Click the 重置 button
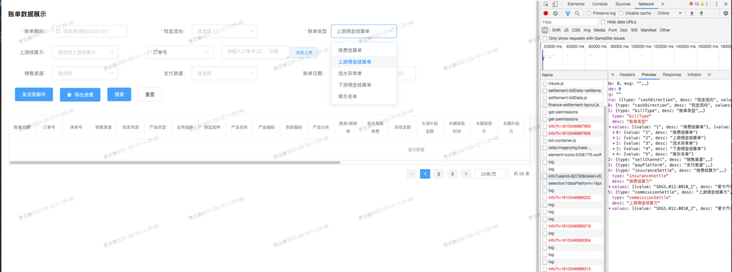This screenshot has height=272, width=732. 150,94
